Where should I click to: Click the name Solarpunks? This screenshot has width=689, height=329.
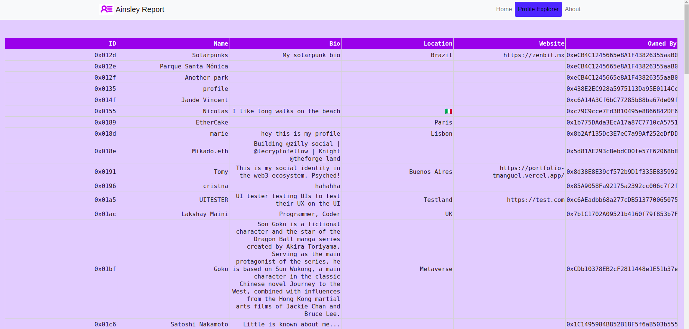coord(210,55)
